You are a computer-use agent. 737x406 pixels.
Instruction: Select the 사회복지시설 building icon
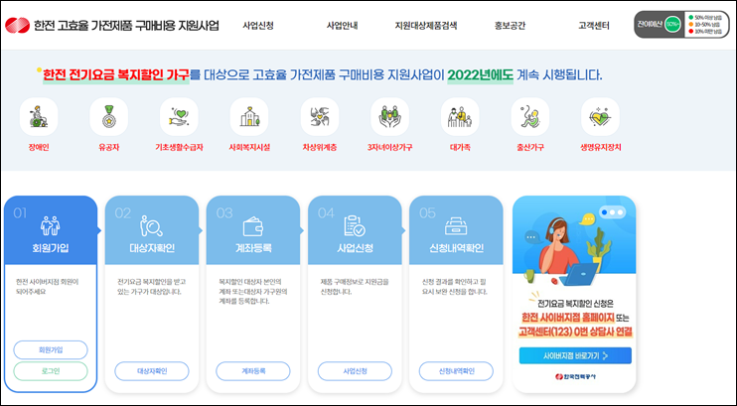pos(249,116)
